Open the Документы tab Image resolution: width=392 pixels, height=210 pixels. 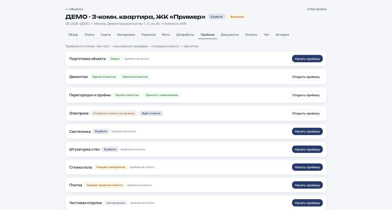pos(229,34)
